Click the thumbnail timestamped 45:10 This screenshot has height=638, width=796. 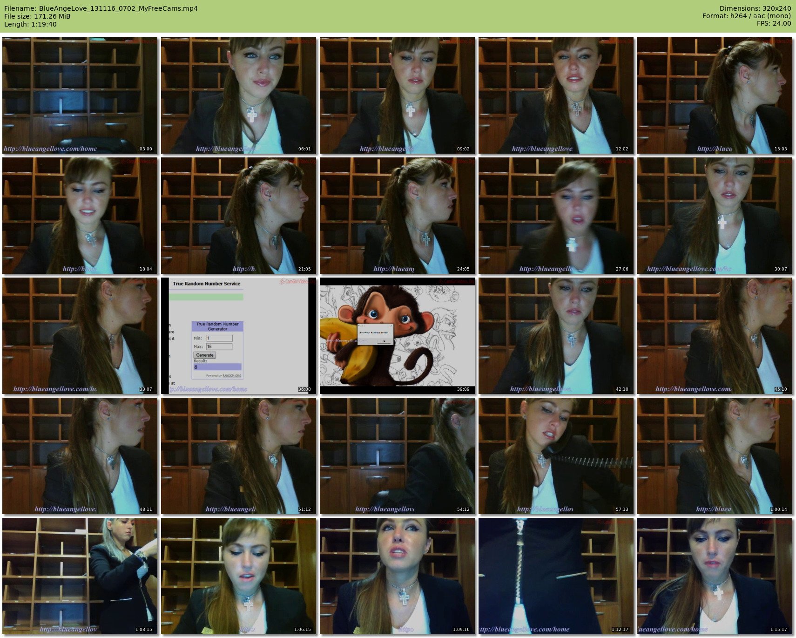715,336
